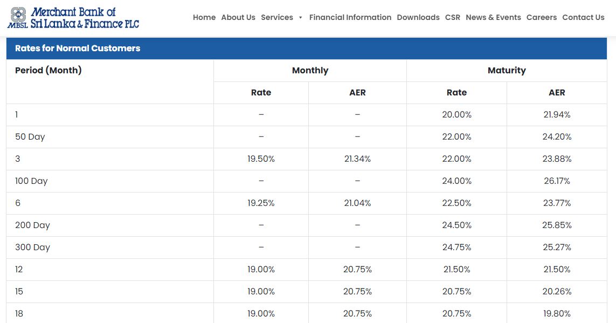Expand the Services dropdown arrow
The height and width of the screenshot is (323, 616).
coord(301,18)
